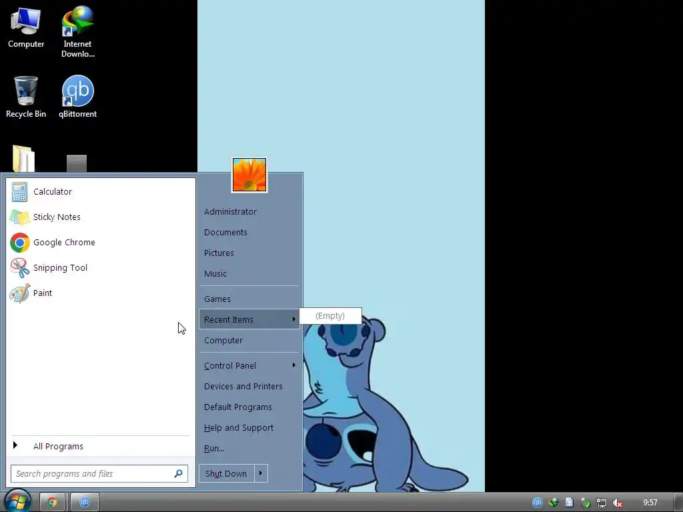This screenshot has height=512, width=683.
Task: Select the qBittorrent desktop shortcut
Action: (78, 97)
